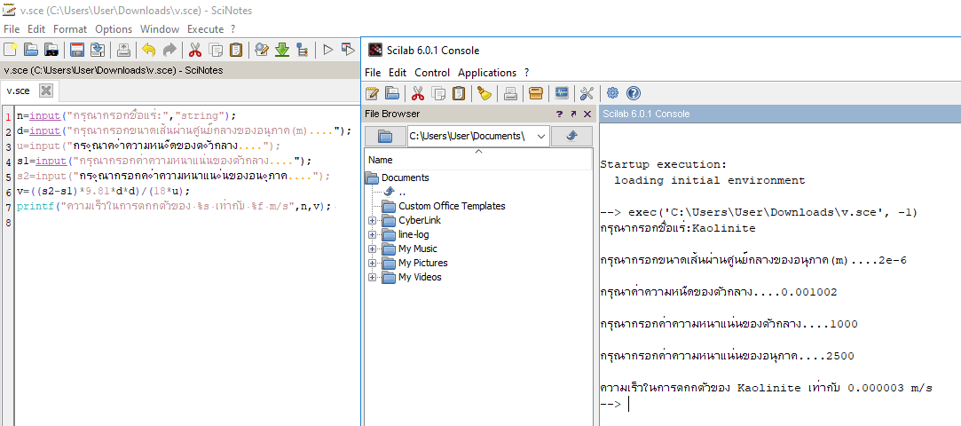The image size is (961, 426).
Task: Open Console Edit menu
Action: [398, 72]
